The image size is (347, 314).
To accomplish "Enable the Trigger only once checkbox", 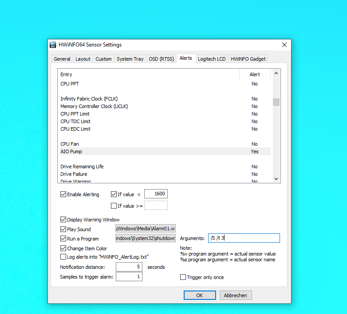I will pos(183,277).
